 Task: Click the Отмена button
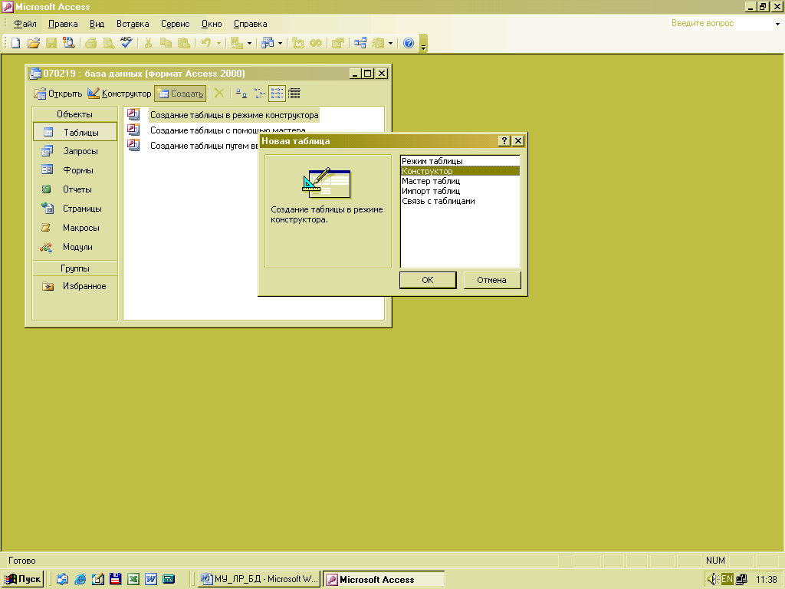coord(491,280)
